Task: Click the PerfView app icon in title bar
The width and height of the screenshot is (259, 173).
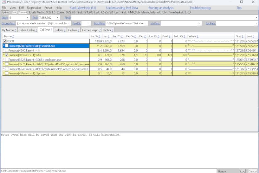Action: [4, 2]
